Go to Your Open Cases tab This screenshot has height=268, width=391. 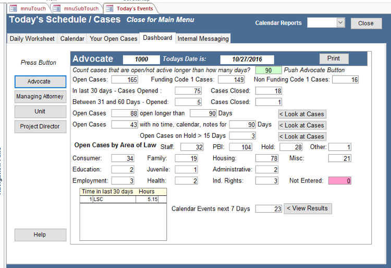[114, 39]
